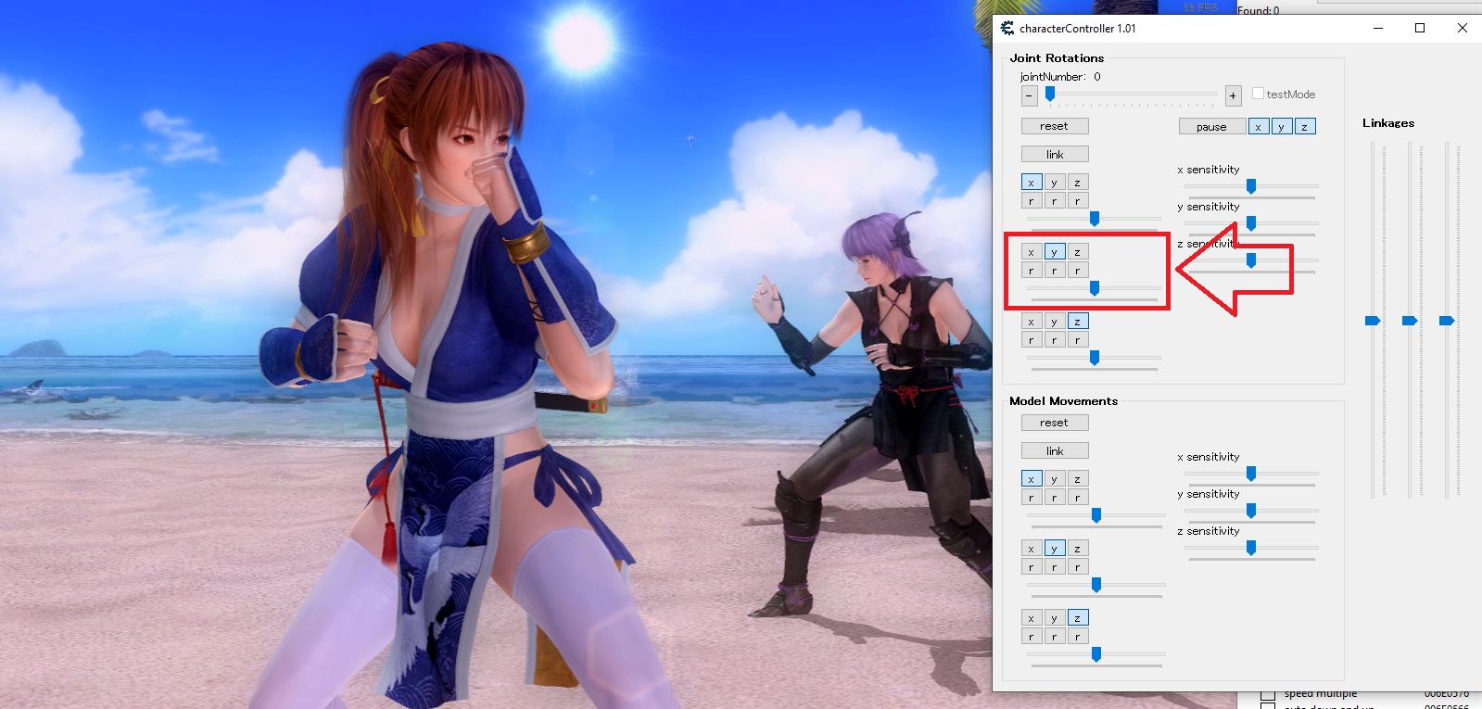
Task: Toggle y in the top Model Movements axis group
Action: [x=1054, y=479]
